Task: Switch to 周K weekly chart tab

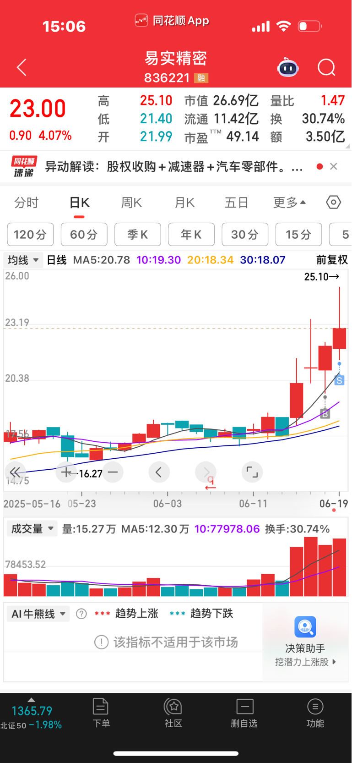Action: click(x=131, y=203)
